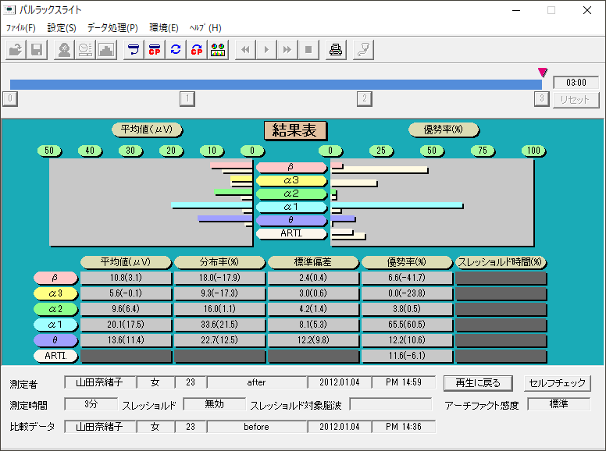Click the ARTI. chart legend label
The image size is (606, 451).
291,233
